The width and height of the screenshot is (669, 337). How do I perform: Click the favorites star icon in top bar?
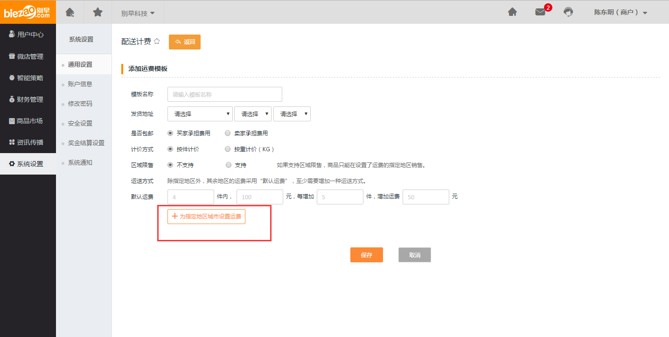(98, 12)
